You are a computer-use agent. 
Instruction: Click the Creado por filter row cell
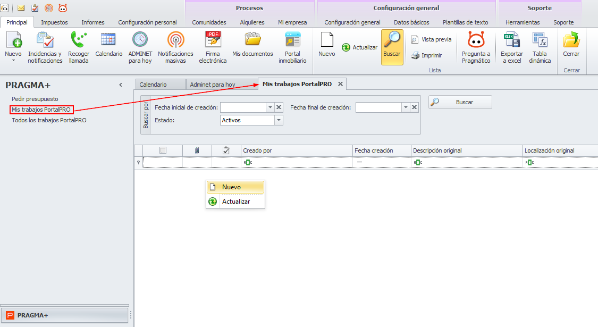[x=297, y=163]
